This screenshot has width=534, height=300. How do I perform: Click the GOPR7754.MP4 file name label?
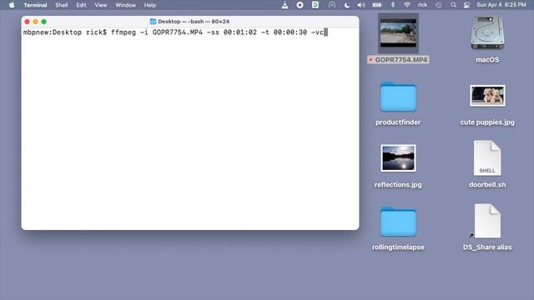[x=398, y=60]
